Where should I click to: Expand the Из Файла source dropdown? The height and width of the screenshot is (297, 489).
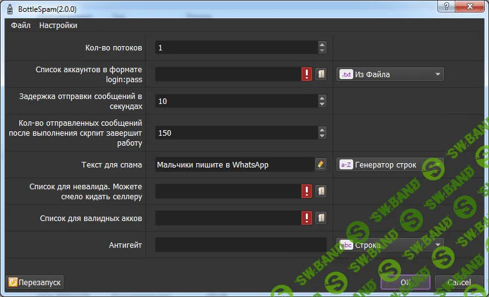pos(438,75)
